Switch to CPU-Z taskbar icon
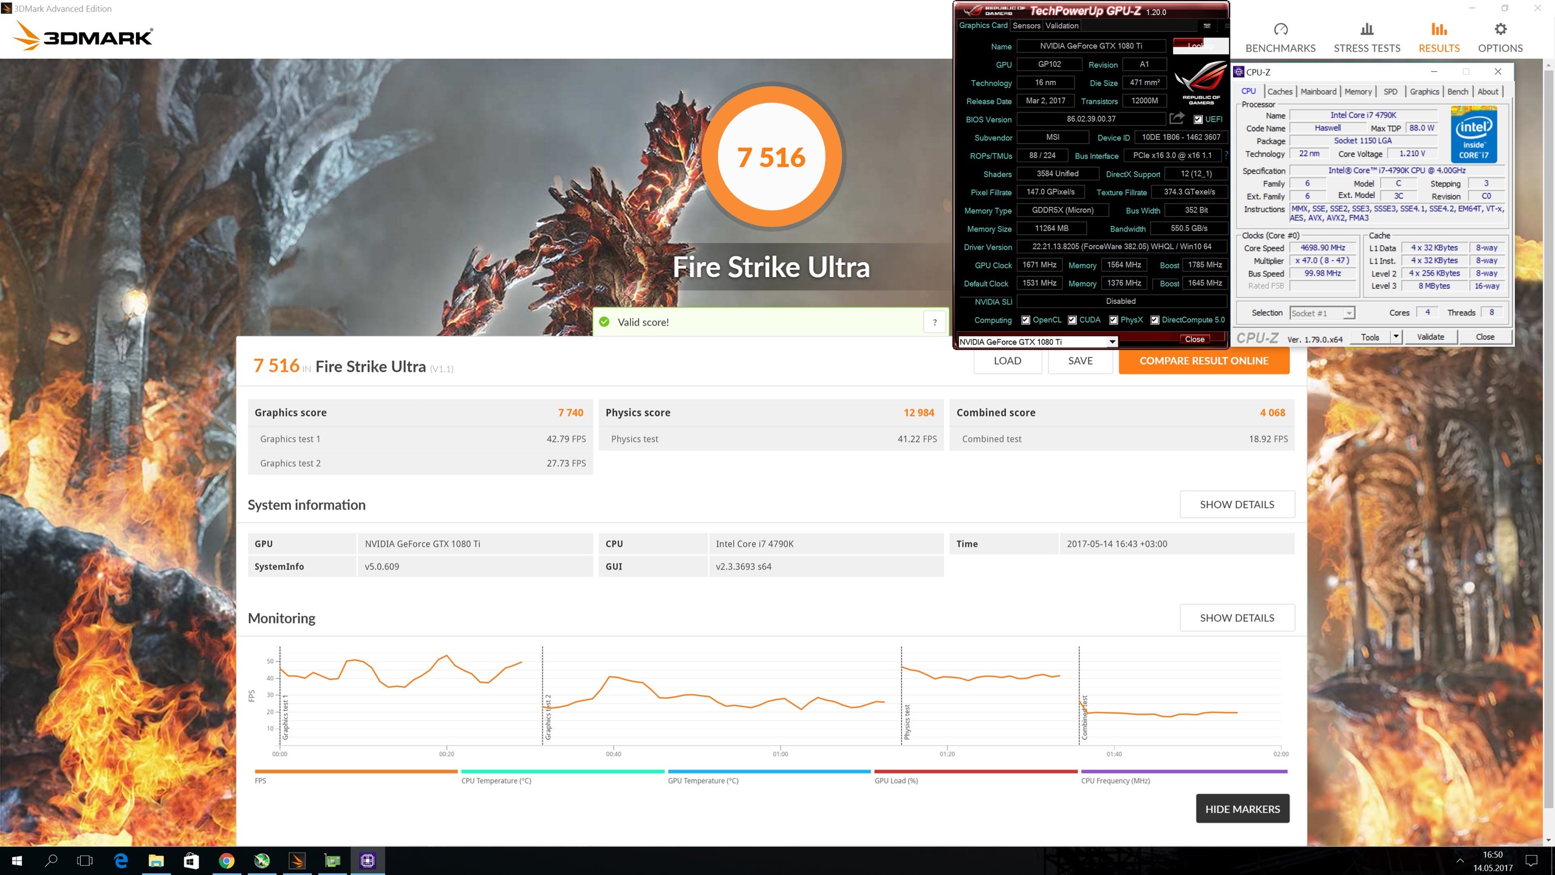 coord(367,860)
